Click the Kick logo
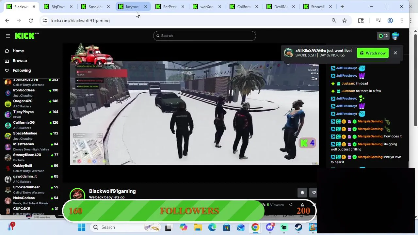418x235 pixels. (27, 36)
